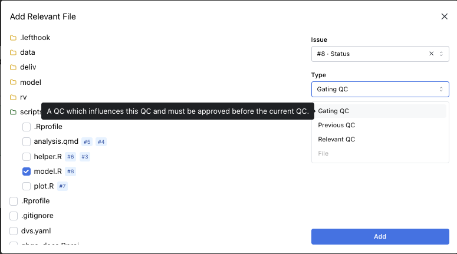Click the data folder icon

[13, 52]
